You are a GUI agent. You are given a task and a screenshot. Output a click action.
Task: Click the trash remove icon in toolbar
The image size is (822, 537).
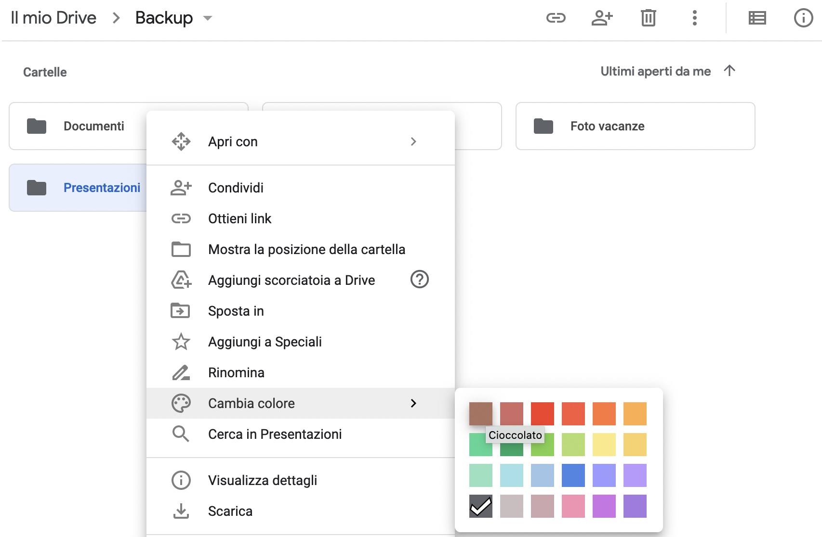648,18
